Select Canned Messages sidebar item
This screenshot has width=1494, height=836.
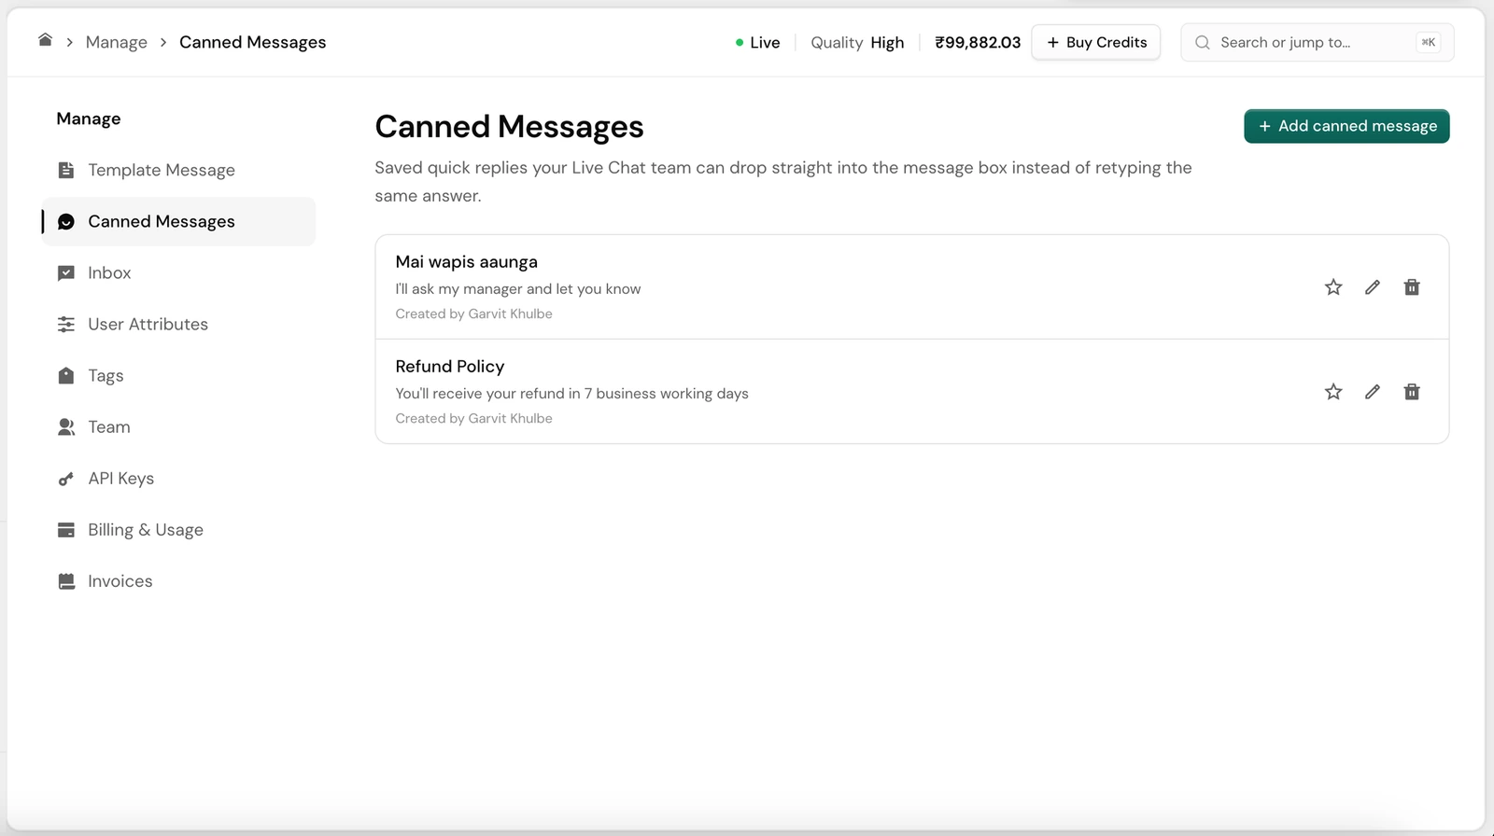179,221
